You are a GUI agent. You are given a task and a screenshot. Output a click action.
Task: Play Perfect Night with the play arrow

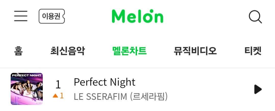click(x=258, y=89)
